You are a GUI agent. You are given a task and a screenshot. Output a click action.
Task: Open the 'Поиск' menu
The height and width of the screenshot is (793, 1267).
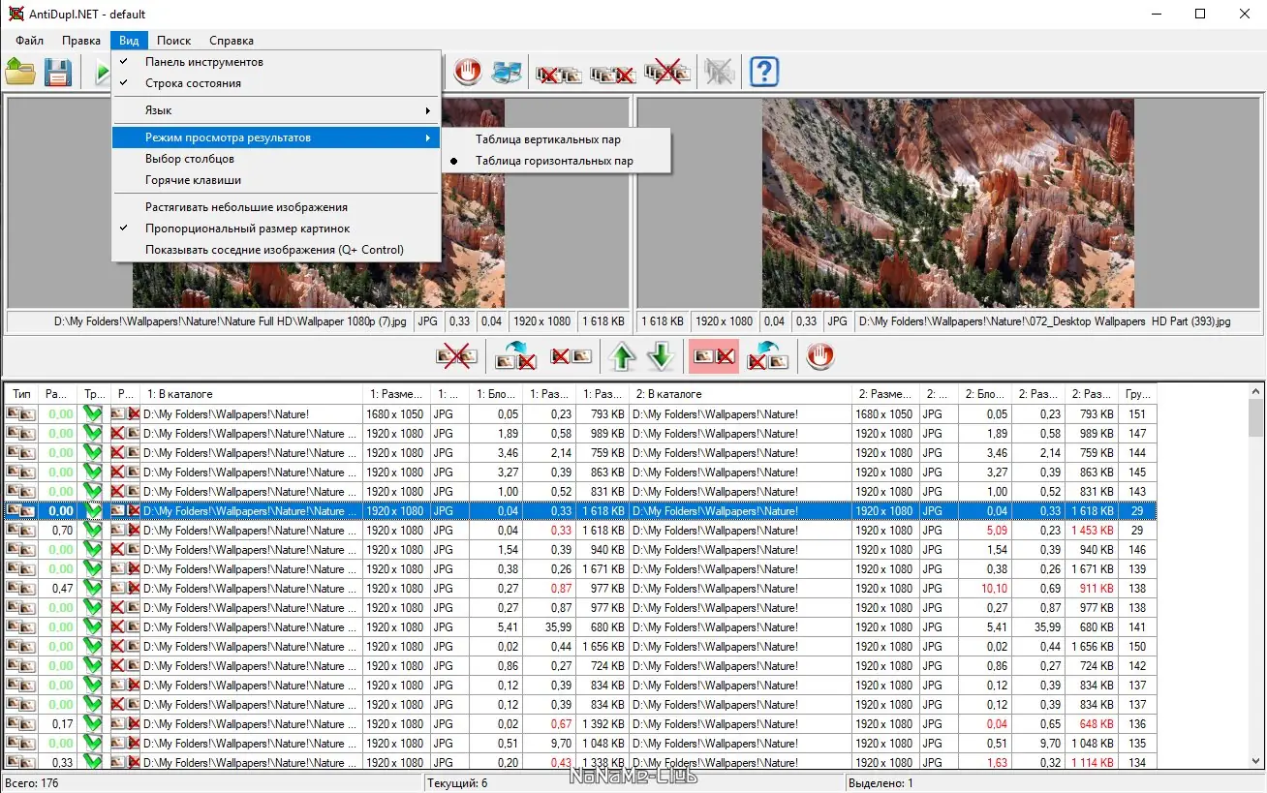(173, 41)
